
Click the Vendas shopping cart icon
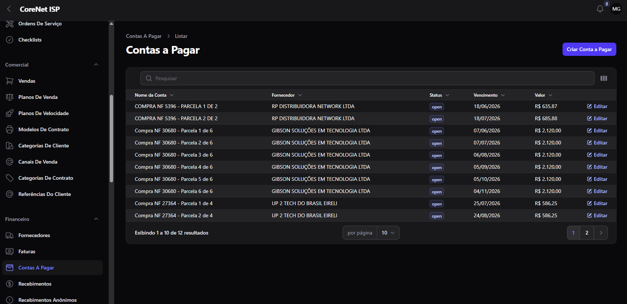pyautogui.click(x=10, y=81)
